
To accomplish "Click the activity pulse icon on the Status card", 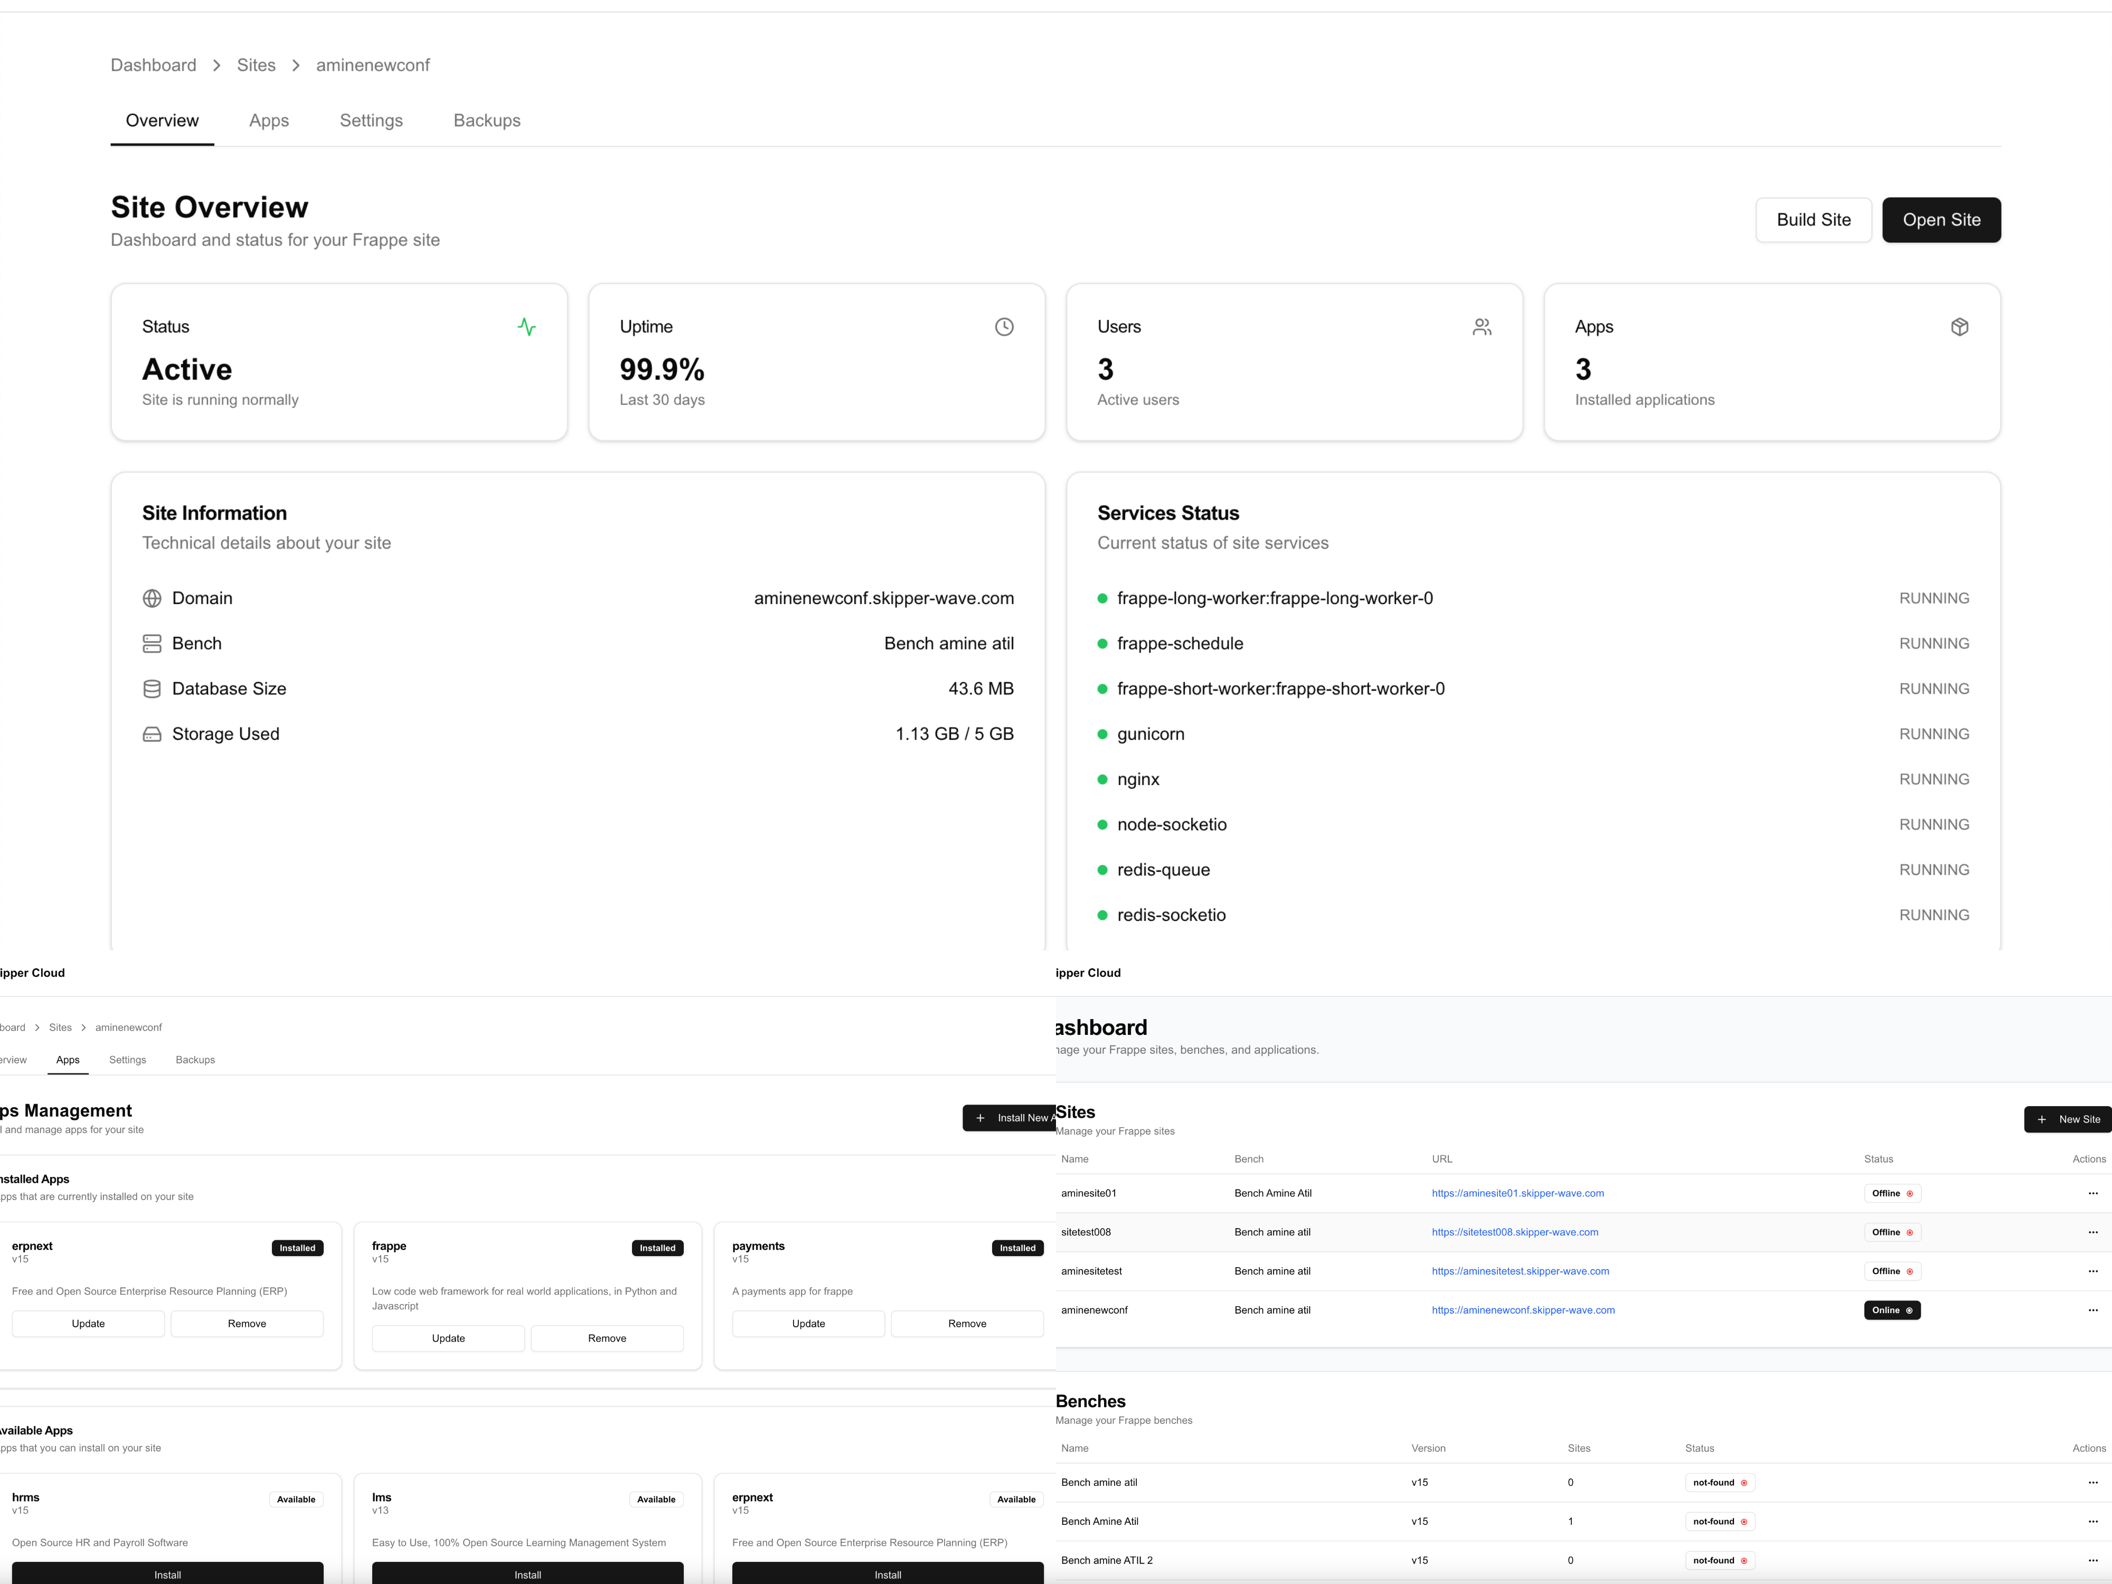I will [x=526, y=326].
